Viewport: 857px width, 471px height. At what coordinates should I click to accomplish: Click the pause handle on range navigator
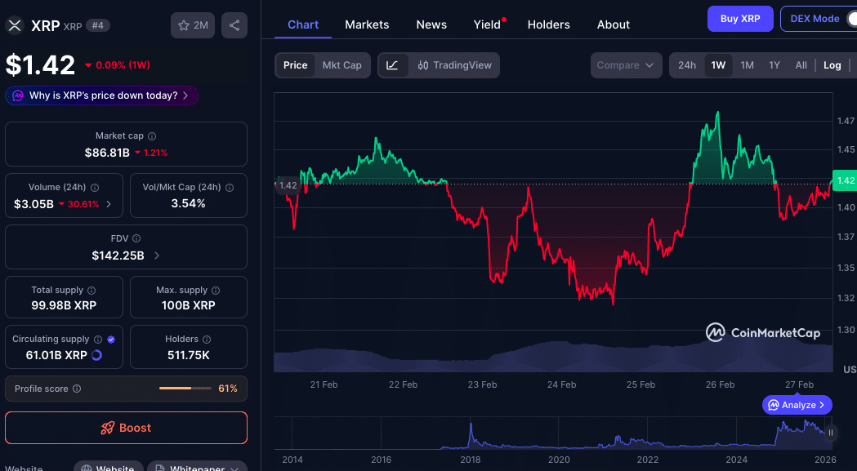point(830,432)
